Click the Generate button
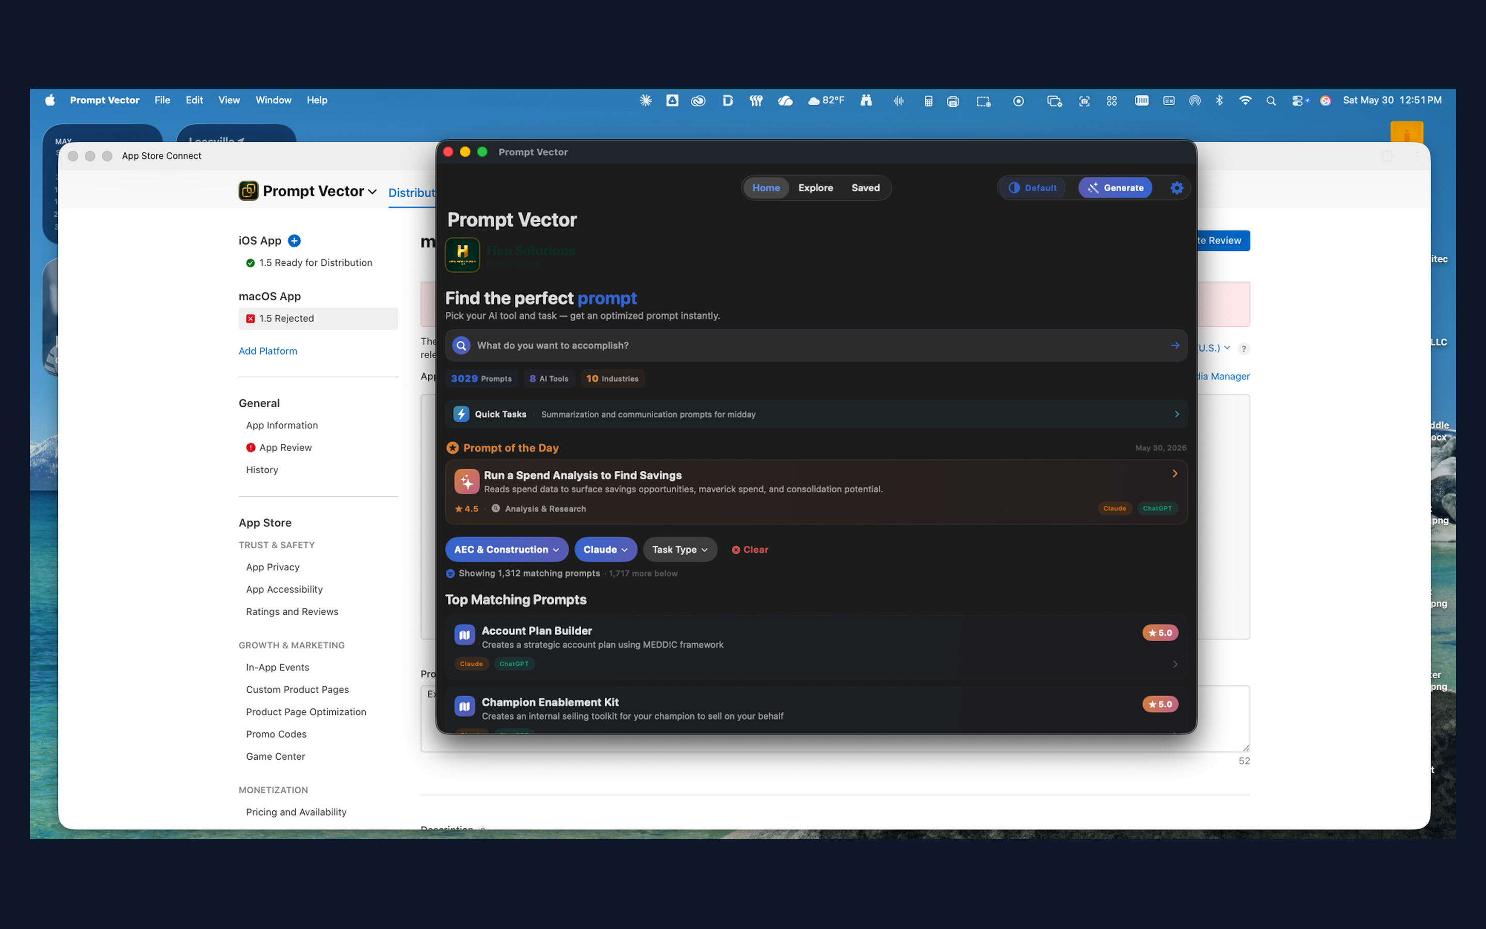The height and width of the screenshot is (929, 1486). tap(1115, 188)
